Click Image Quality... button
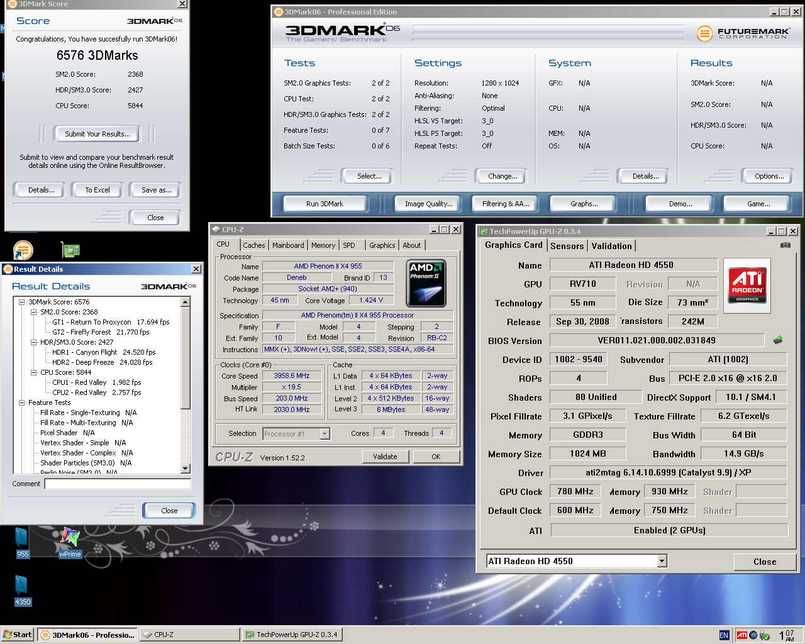The width and height of the screenshot is (805, 644). [x=428, y=204]
